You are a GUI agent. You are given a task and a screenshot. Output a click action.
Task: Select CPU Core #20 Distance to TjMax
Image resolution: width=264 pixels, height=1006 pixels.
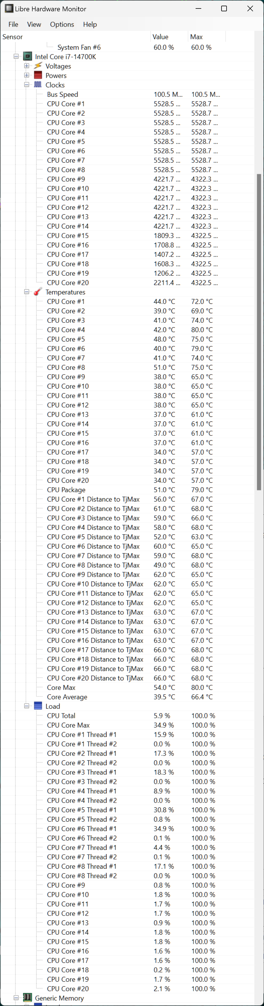(x=127, y=678)
